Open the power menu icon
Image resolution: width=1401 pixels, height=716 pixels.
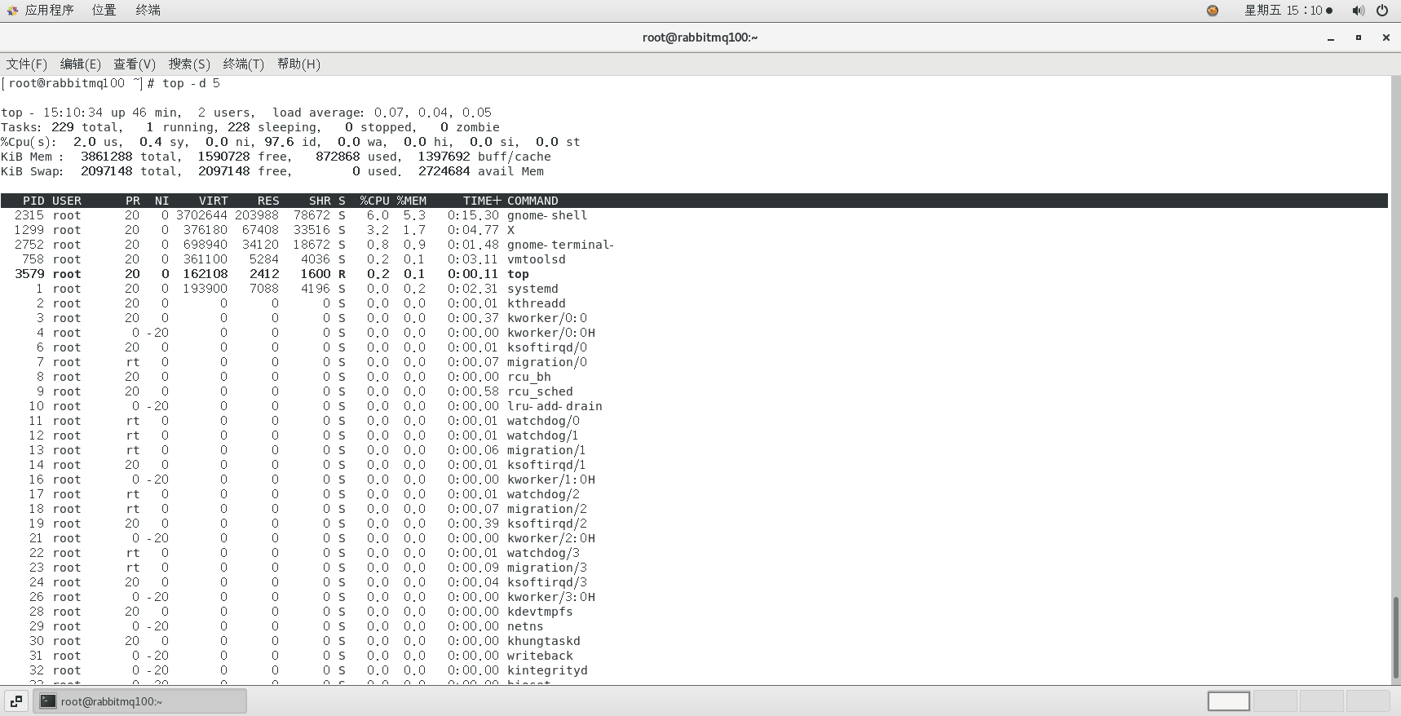[x=1382, y=11]
